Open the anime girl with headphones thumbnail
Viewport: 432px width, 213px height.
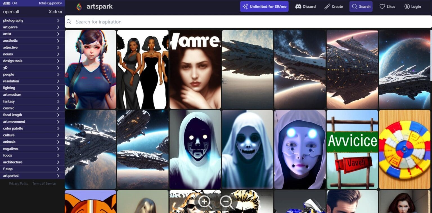tap(90, 69)
